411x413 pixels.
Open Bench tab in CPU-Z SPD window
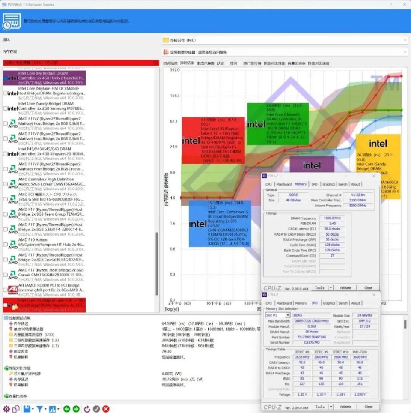[x=343, y=303]
